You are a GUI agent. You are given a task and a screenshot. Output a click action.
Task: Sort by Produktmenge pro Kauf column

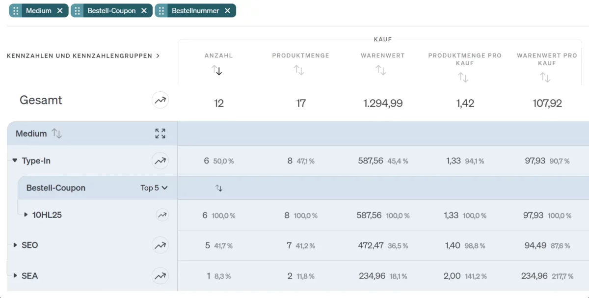(x=463, y=77)
